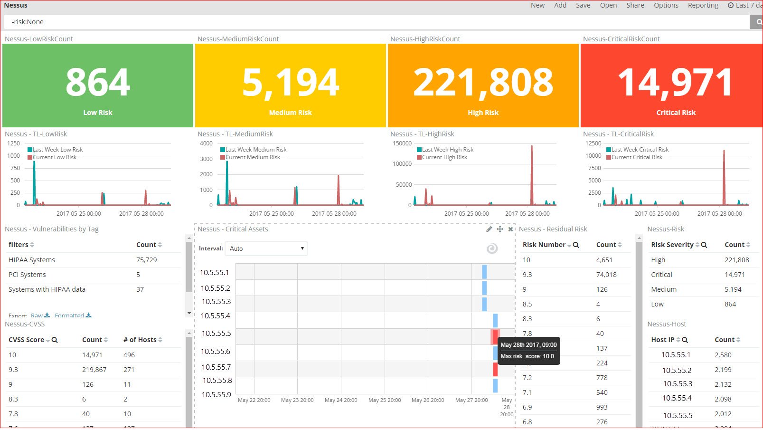The width and height of the screenshot is (763, 430).
Task: Click the spinner icon in Critical Assets
Action: pos(492,248)
